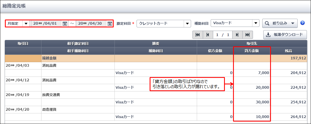Click the blue help question mark icon
The height and width of the screenshot is (124, 311).
coord(303,23)
